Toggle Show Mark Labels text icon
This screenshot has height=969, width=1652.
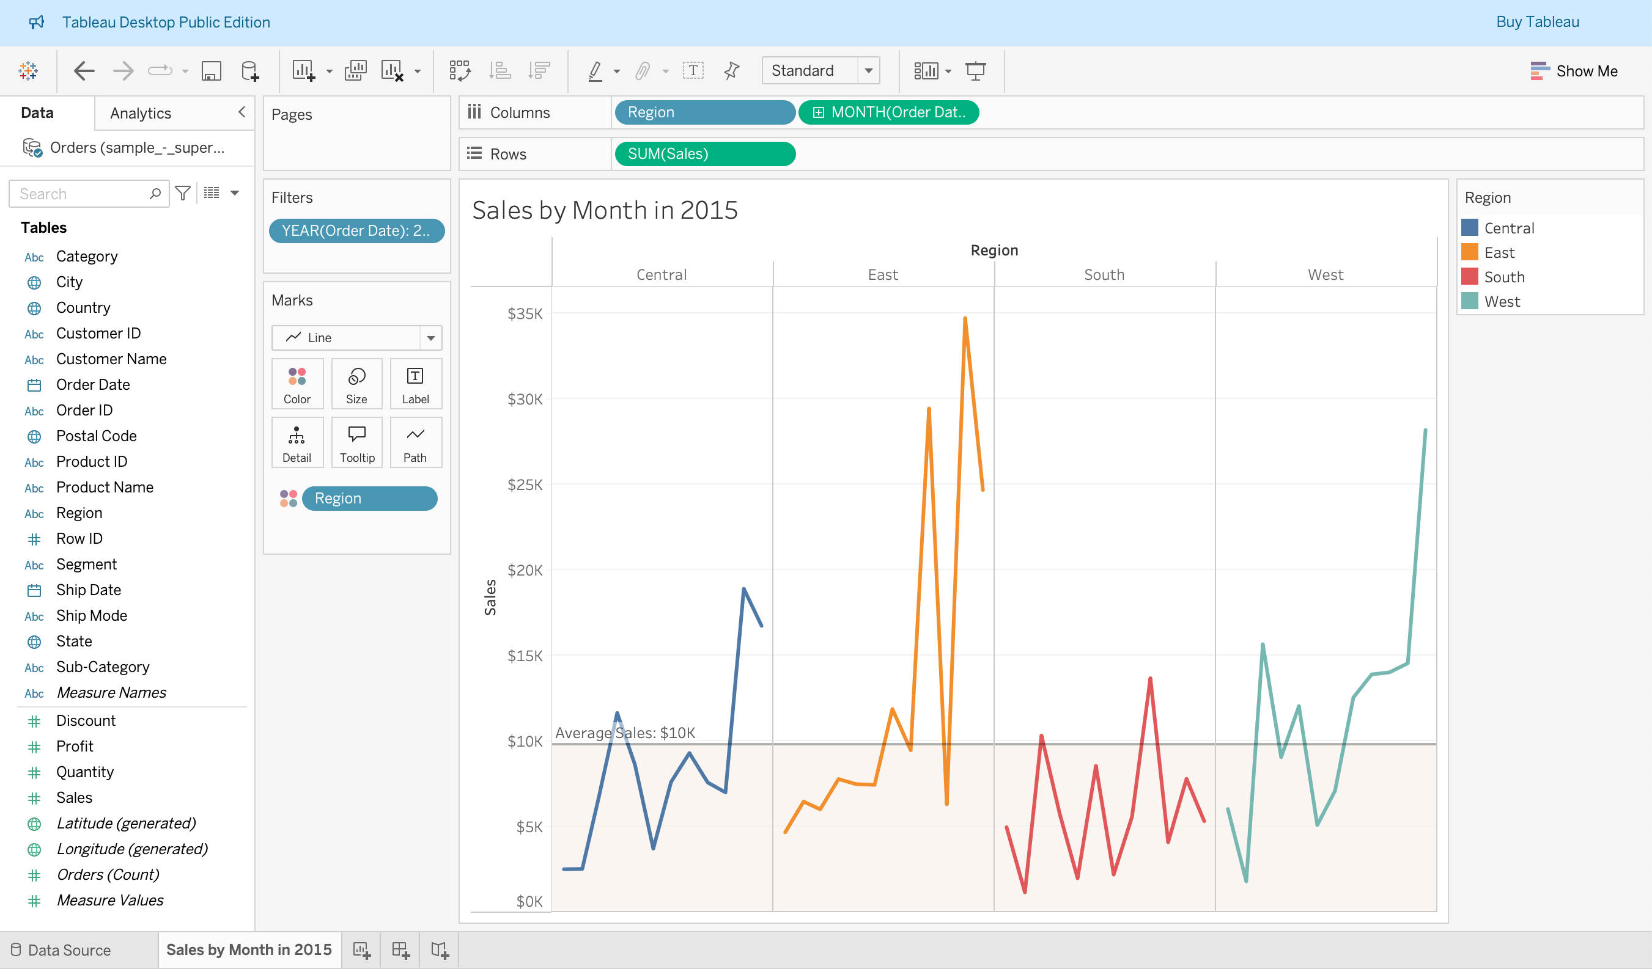(x=693, y=70)
